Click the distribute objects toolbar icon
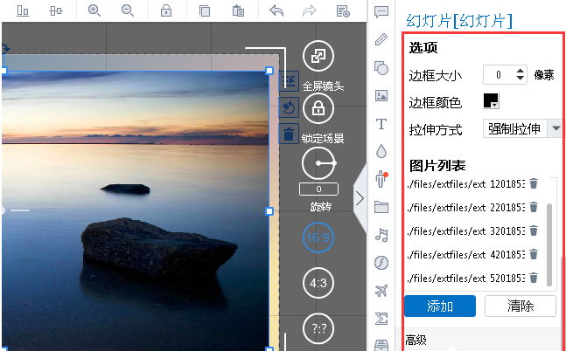The height and width of the screenshot is (351, 566). (x=56, y=10)
